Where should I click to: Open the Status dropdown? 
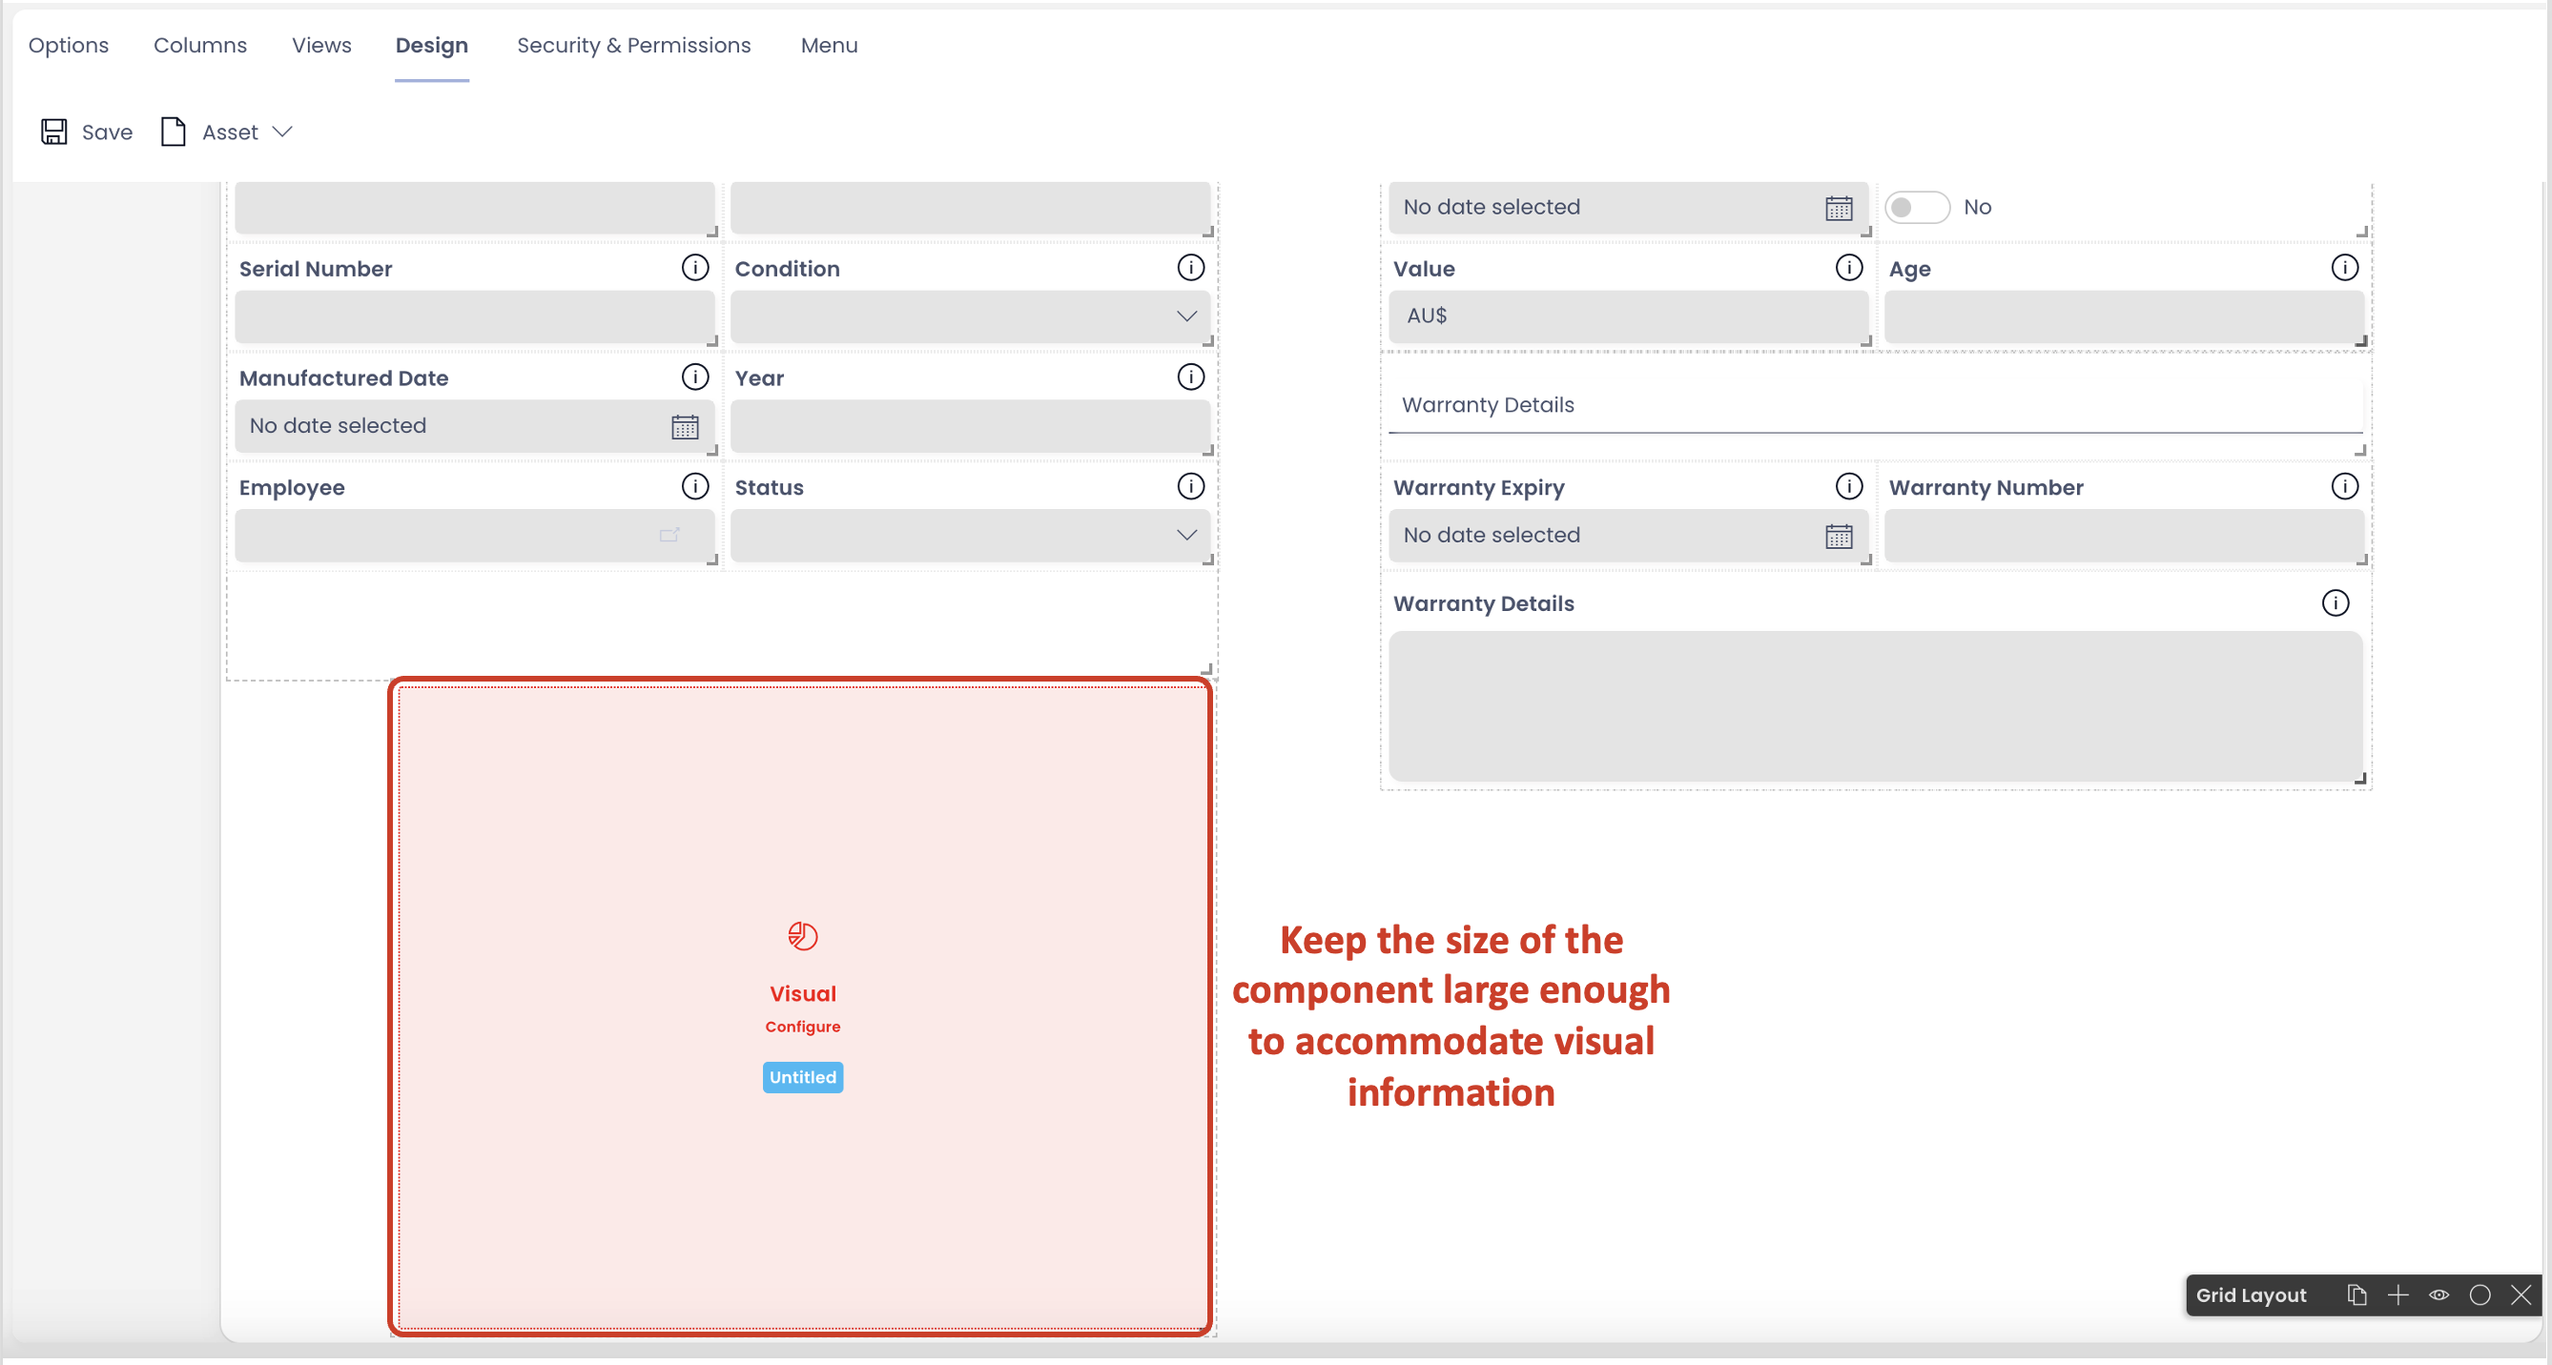[x=1187, y=535]
